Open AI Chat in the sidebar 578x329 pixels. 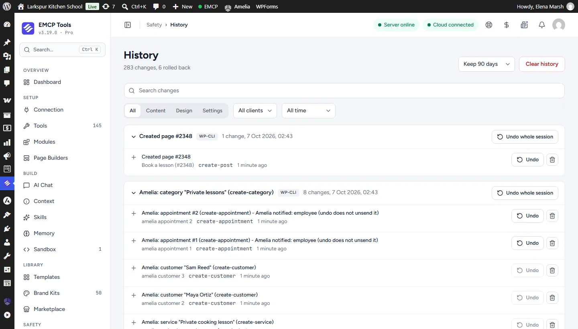pyautogui.click(x=62, y=185)
